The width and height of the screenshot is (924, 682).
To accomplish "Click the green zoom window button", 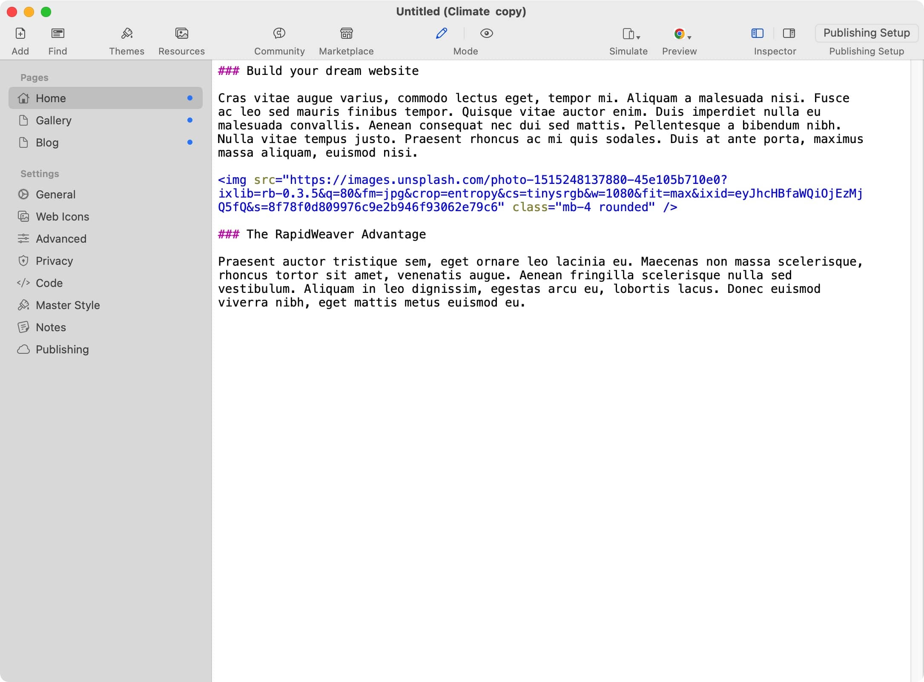I will pyautogui.click(x=46, y=11).
